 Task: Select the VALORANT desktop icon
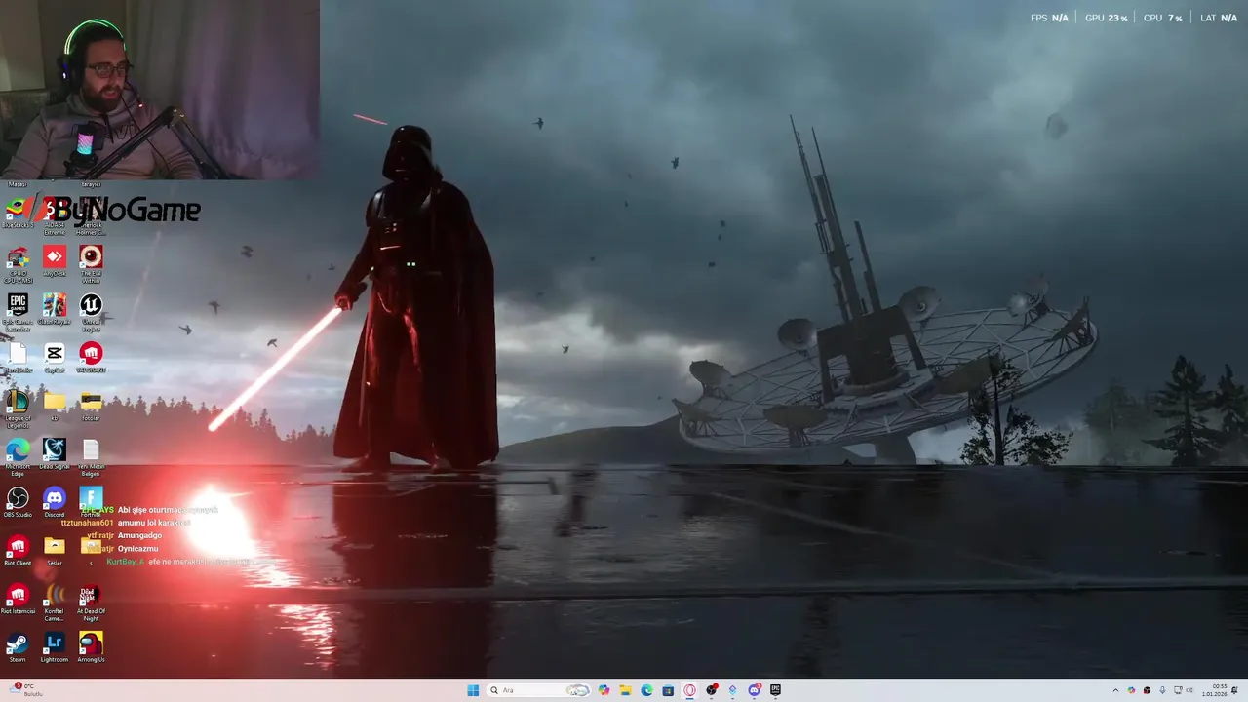click(x=91, y=358)
